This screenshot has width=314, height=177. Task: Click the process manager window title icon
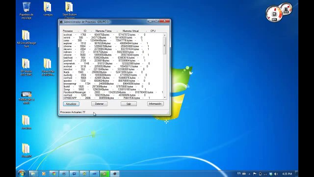(61, 22)
